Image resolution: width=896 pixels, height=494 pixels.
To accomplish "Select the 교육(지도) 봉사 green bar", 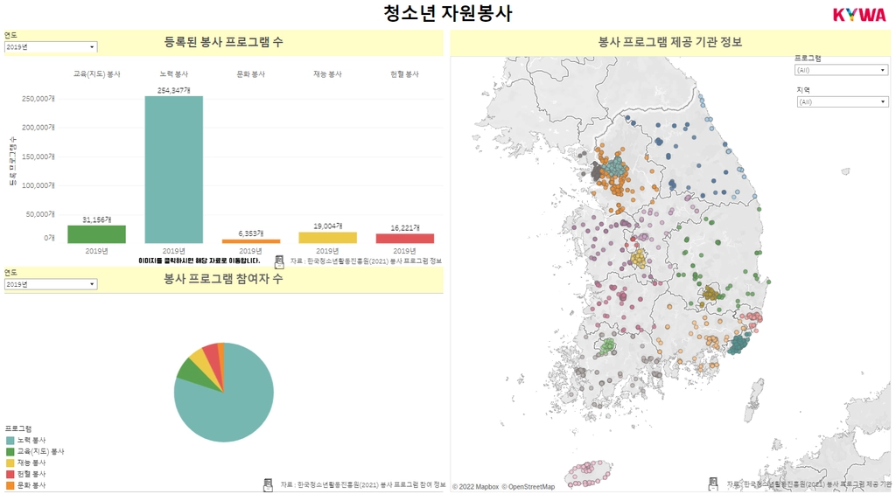I will pos(96,234).
